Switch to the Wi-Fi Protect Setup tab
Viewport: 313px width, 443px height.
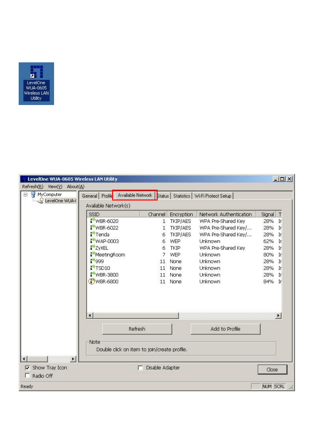click(213, 196)
